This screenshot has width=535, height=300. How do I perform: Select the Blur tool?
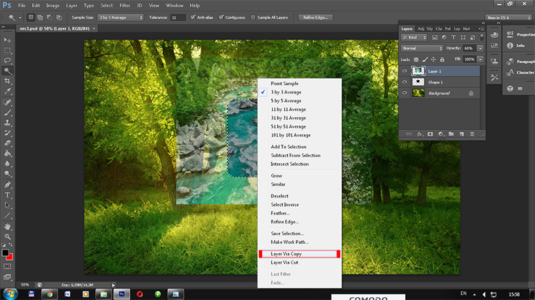coord(7,163)
